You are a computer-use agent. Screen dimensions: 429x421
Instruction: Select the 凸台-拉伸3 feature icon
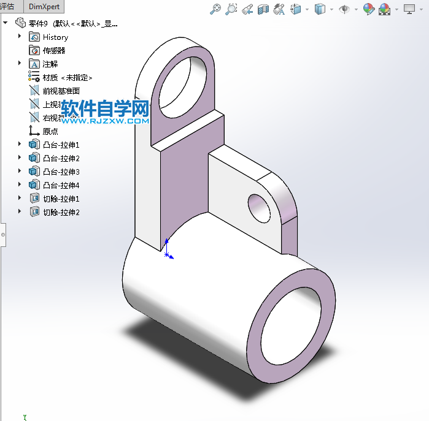click(x=34, y=172)
